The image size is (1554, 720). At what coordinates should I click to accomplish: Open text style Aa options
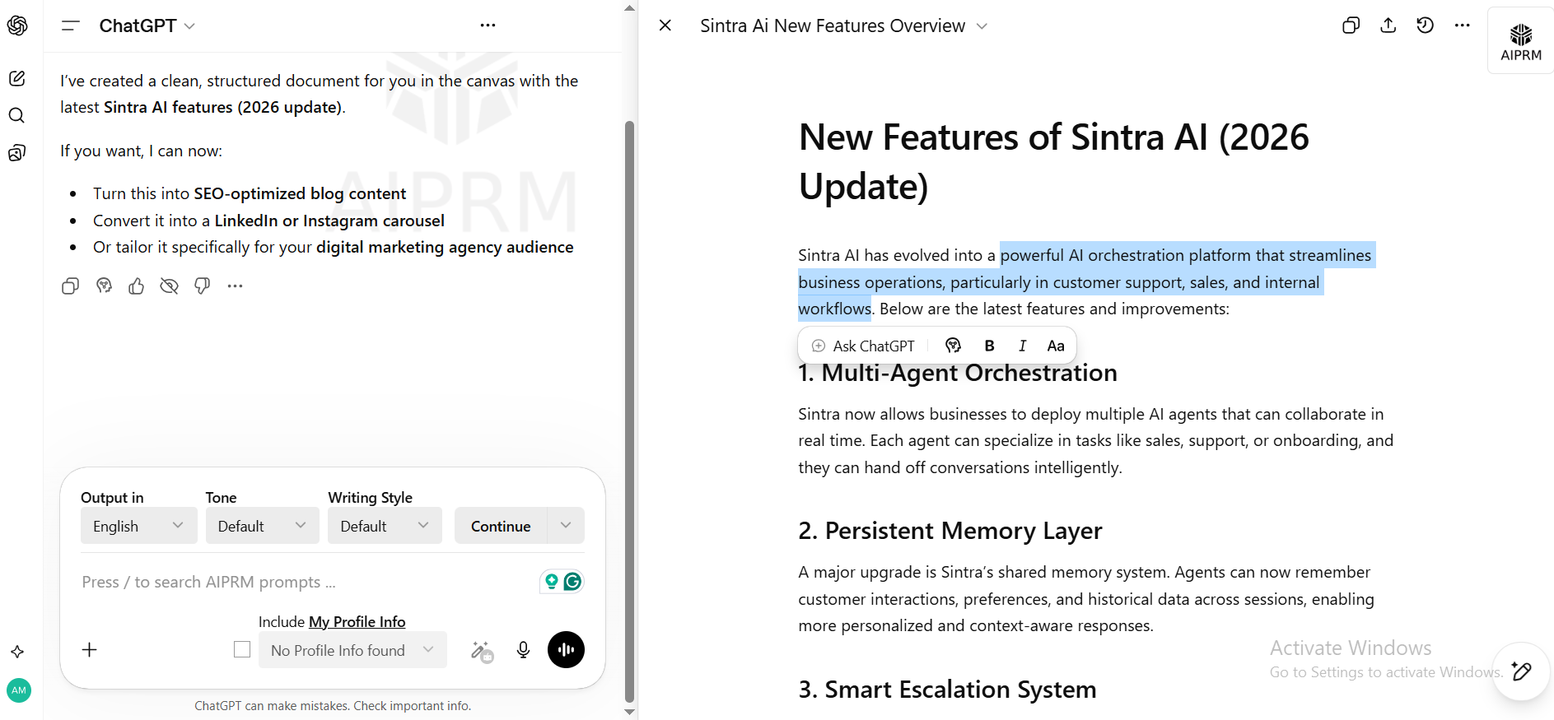(x=1056, y=346)
